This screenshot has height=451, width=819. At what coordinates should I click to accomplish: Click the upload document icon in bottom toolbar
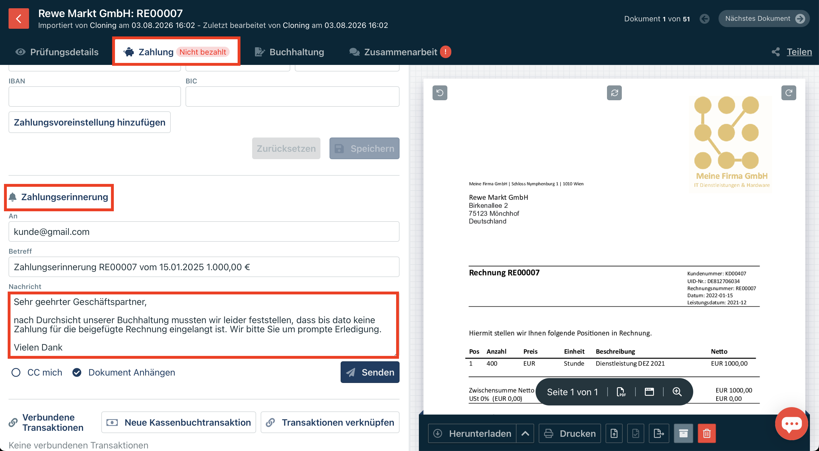tap(614, 433)
